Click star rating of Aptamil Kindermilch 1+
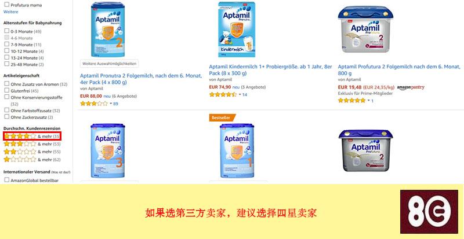 [223, 94]
